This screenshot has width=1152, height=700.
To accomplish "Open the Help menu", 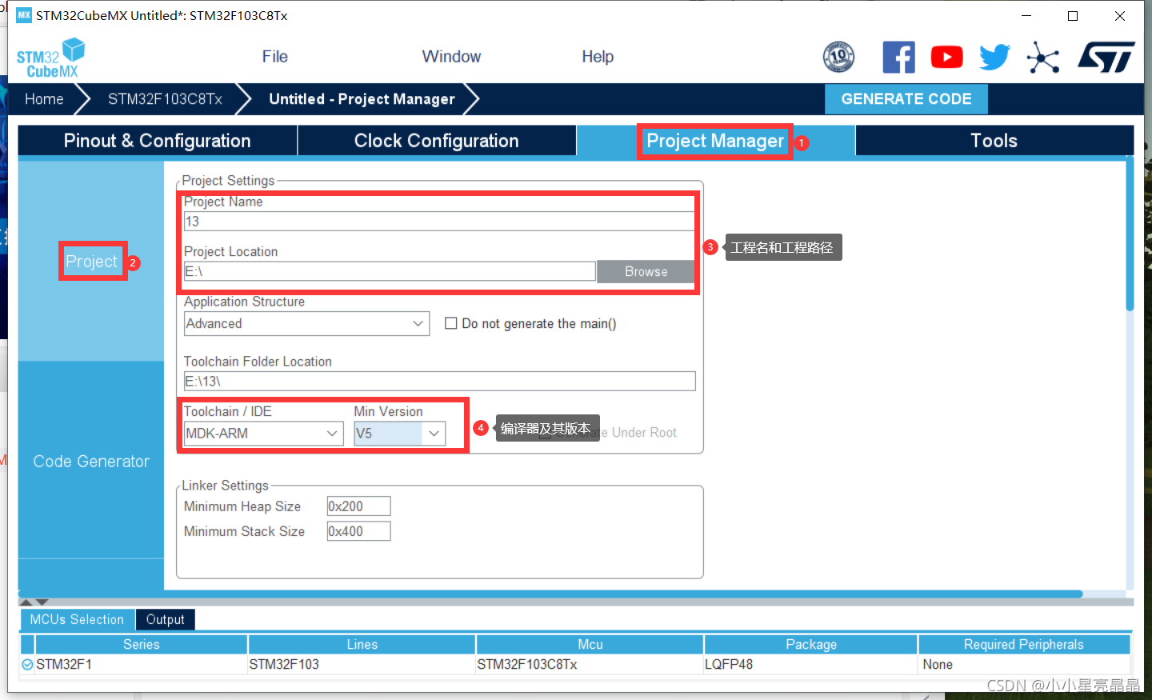I will pyautogui.click(x=598, y=57).
